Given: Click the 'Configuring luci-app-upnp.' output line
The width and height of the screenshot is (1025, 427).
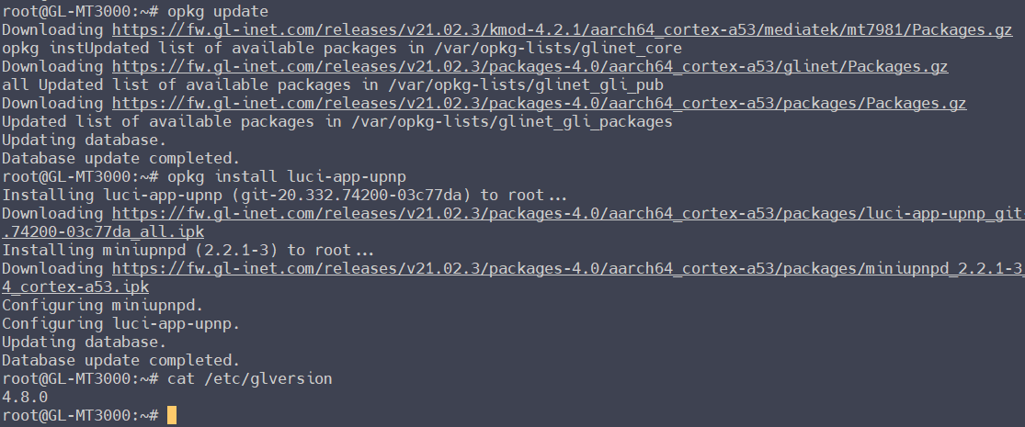Looking at the screenshot, I should (x=120, y=323).
